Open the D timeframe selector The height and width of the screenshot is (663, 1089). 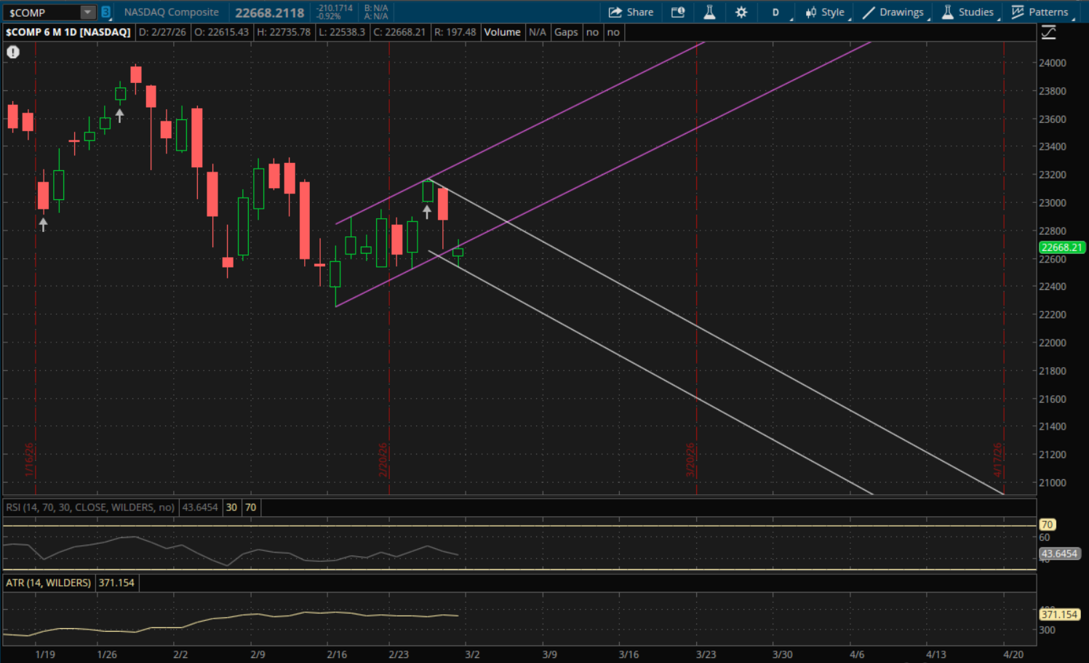pyautogui.click(x=776, y=12)
